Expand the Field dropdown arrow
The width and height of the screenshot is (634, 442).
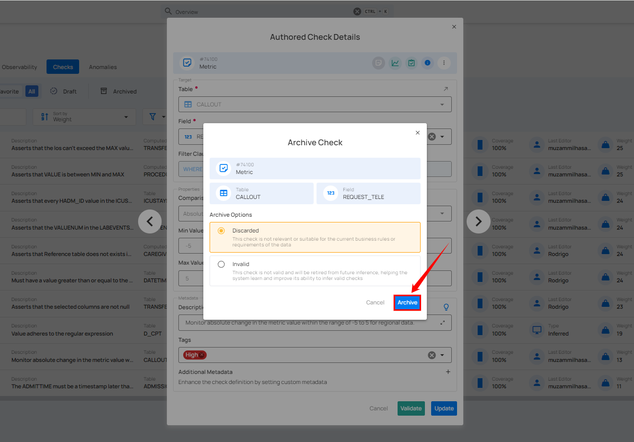442,137
